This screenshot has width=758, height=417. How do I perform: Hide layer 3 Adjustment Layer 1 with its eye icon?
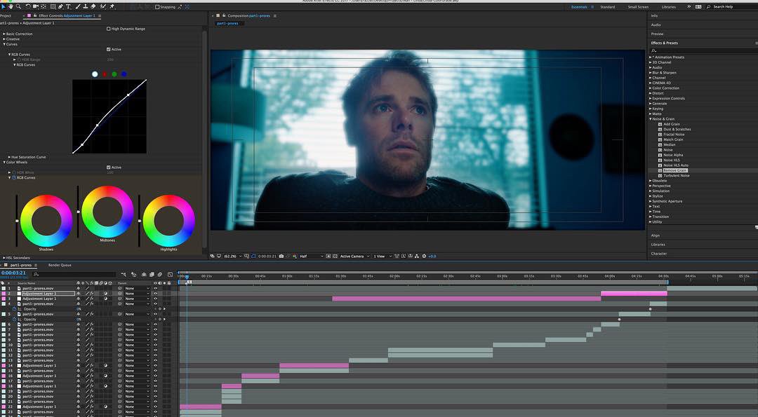pyautogui.click(x=155, y=299)
